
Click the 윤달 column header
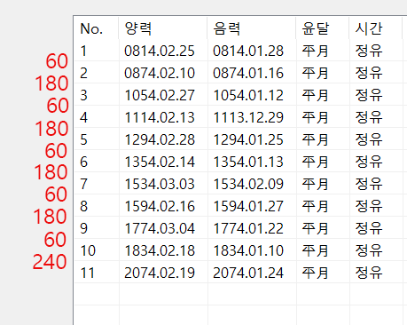coord(323,28)
